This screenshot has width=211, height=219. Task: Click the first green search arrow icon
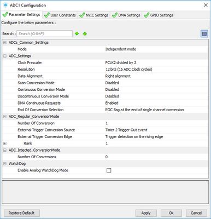tap(77, 33)
